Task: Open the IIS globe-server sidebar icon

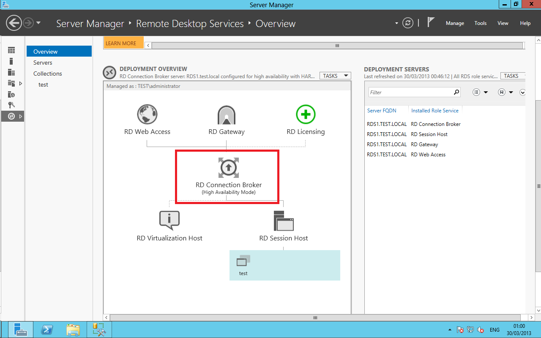Action: click(x=11, y=94)
